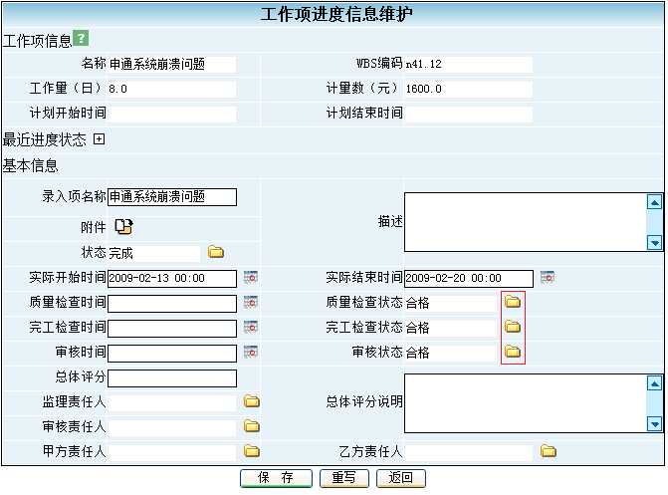Focus the 质量检查时间 input field
Screen dimensions: 668x495
172,304
